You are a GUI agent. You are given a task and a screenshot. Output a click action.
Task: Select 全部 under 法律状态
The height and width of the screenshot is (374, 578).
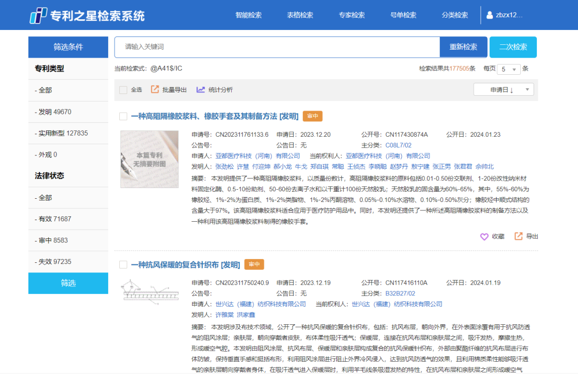68,198
